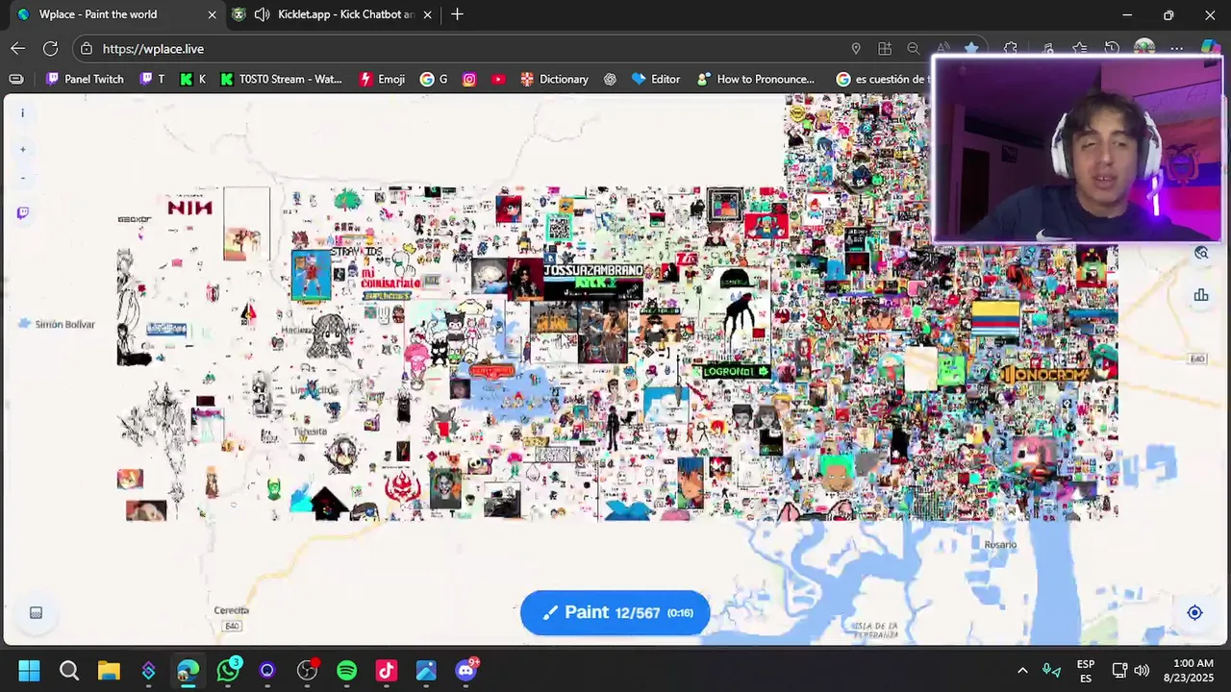
Task: Open Discord from the taskbar
Action: 466,670
